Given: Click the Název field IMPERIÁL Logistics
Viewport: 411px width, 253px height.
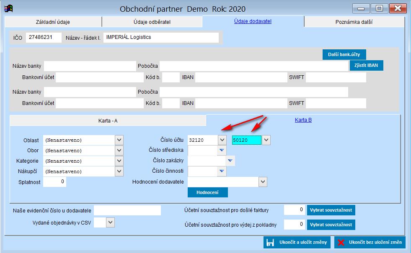Looking at the screenshot, I should coord(161,37).
